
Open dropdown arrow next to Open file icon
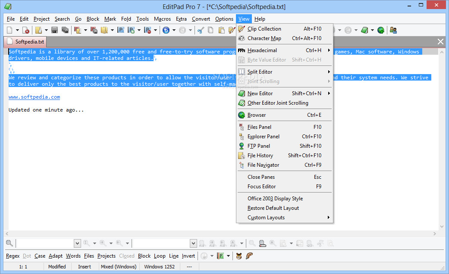click(46, 30)
